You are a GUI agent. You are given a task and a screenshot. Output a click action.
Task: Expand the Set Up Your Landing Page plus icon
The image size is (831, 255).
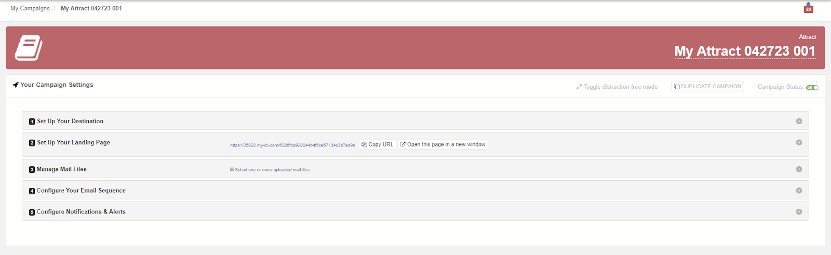(x=799, y=142)
